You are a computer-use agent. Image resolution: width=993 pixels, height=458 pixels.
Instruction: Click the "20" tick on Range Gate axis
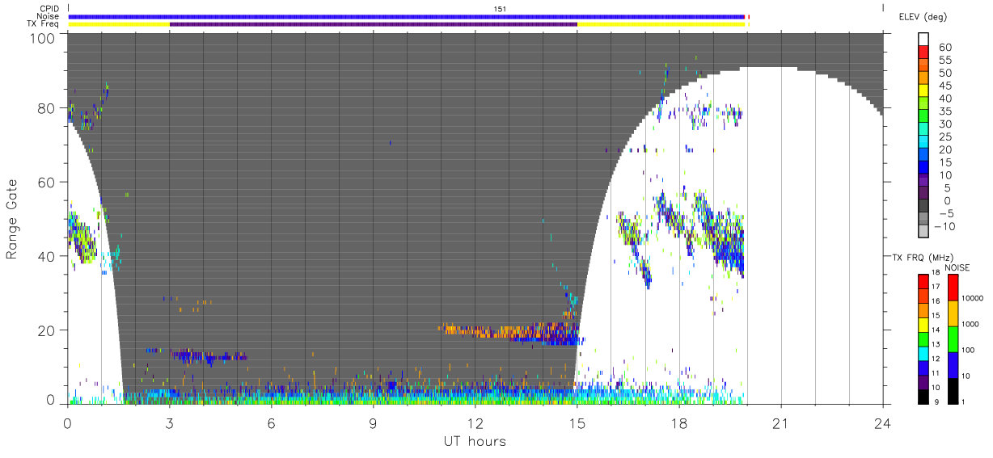coord(48,330)
